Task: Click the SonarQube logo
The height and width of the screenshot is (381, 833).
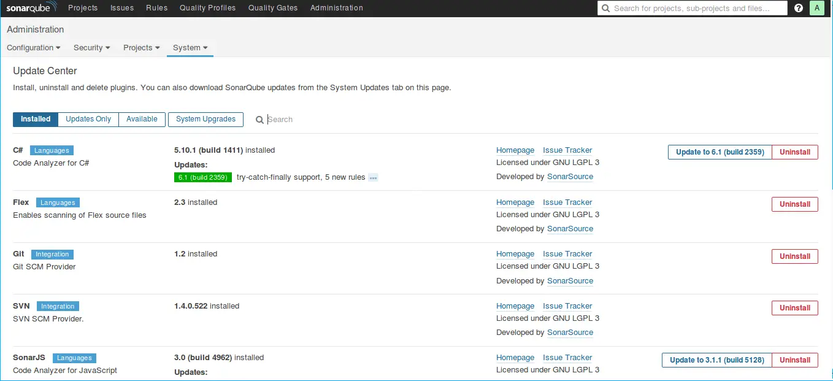Action: (32, 8)
